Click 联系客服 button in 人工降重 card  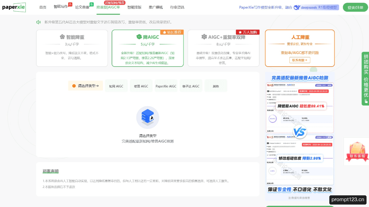pyautogui.click(x=300, y=60)
